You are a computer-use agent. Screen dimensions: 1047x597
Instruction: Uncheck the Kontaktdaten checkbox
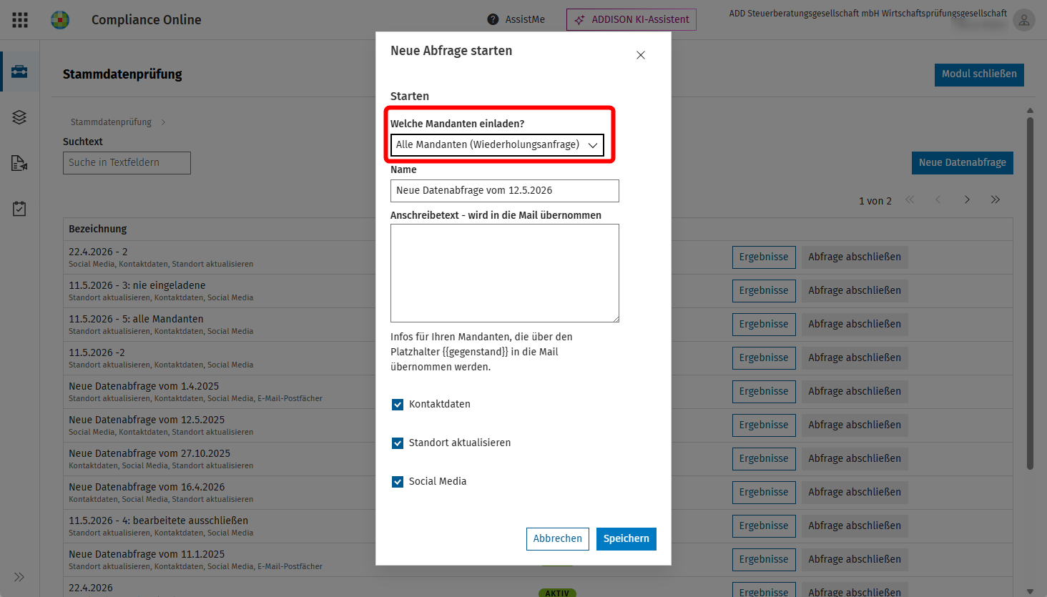click(x=398, y=405)
